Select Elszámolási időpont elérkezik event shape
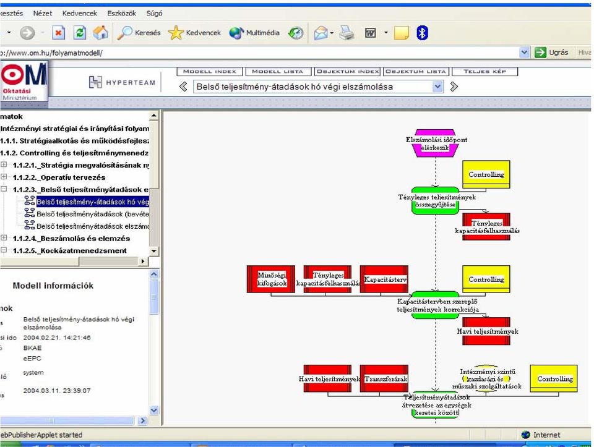Viewport: 594px width, 447px height. point(436,143)
